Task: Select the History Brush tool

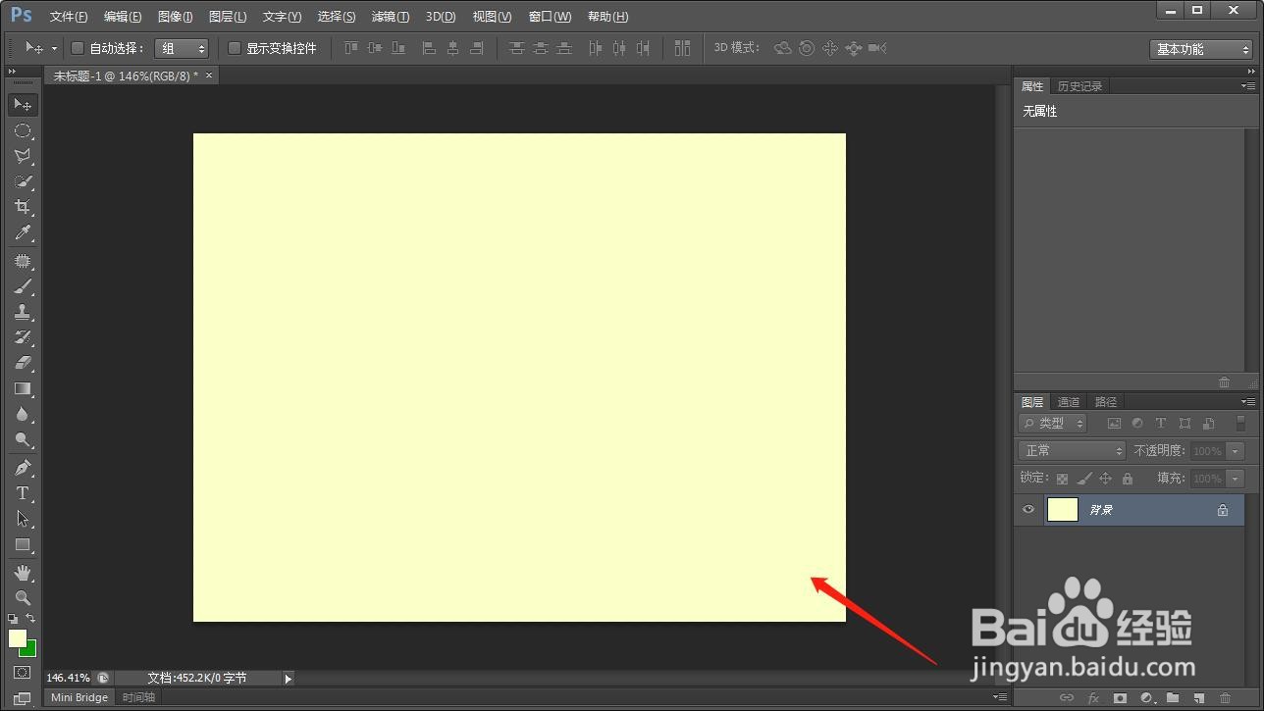Action: click(23, 338)
